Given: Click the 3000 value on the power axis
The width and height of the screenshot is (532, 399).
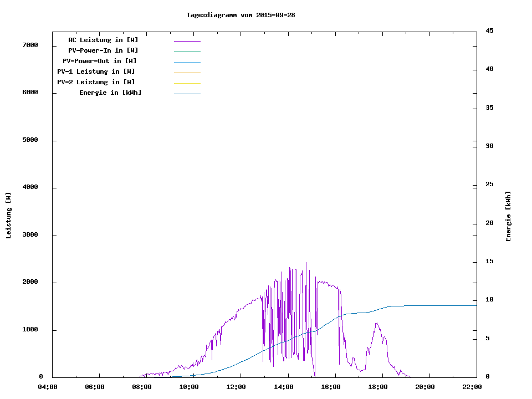Looking at the screenshot, I should coord(30,235).
